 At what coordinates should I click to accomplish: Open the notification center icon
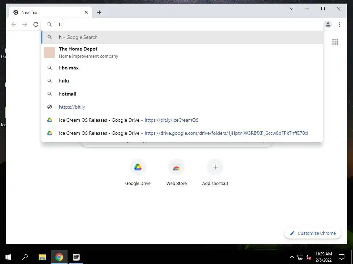click(x=342, y=257)
